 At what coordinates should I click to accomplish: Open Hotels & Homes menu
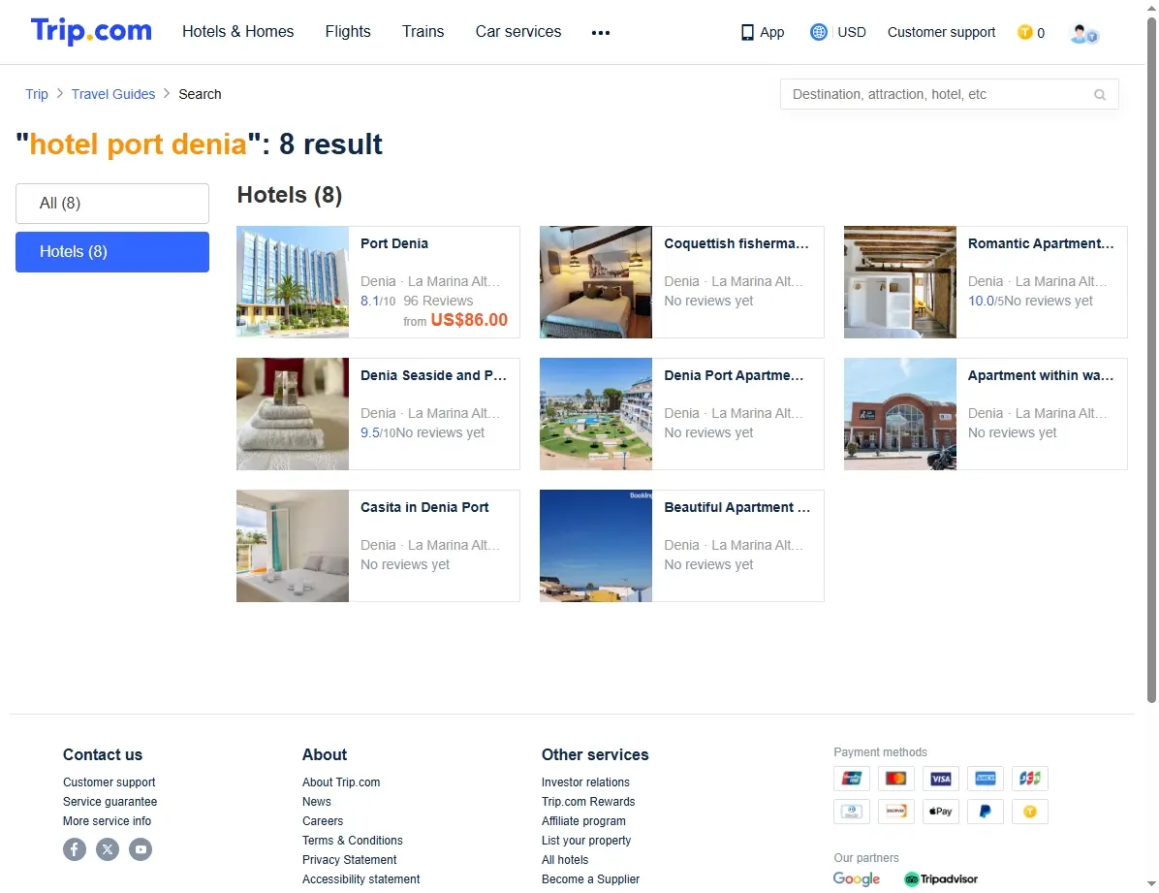(x=238, y=32)
